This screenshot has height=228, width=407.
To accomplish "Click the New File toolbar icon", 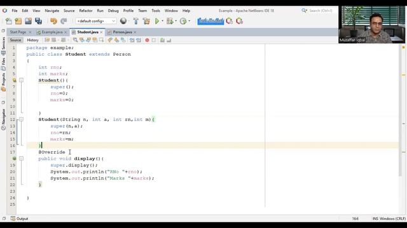I will click(8, 21).
